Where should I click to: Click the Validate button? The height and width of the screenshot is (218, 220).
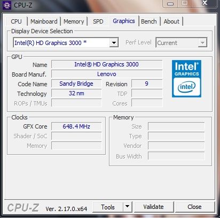(154, 207)
